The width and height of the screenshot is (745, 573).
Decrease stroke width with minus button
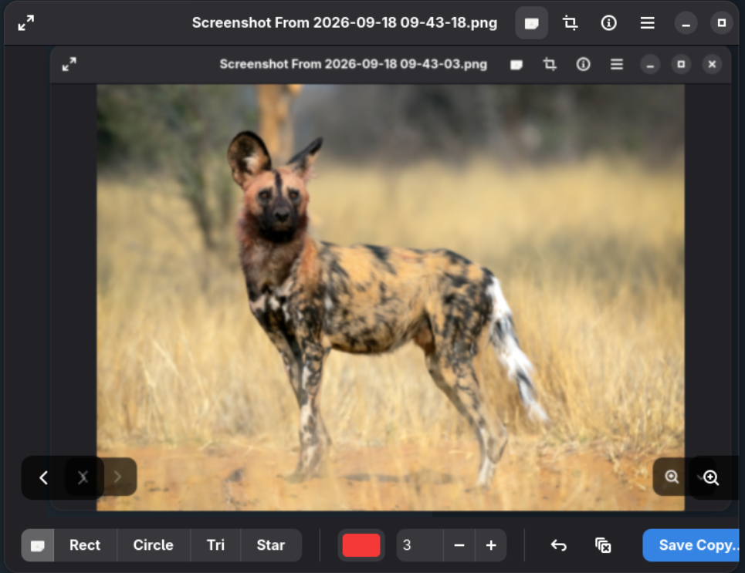click(459, 545)
